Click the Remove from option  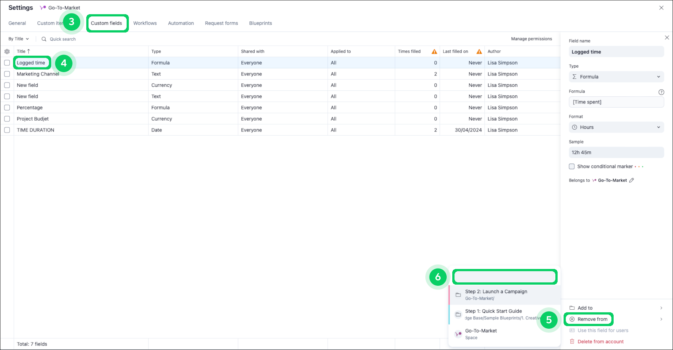[x=592, y=319]
